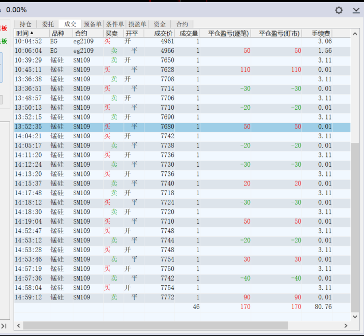Select the 成交 tab
The height and width of the screenshot is (336, 364).
(x=70, y=24)
